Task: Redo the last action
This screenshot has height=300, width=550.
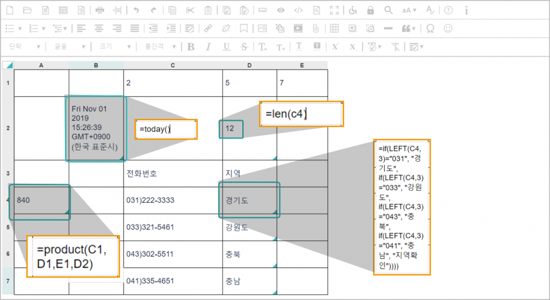Action: point(153,10)
